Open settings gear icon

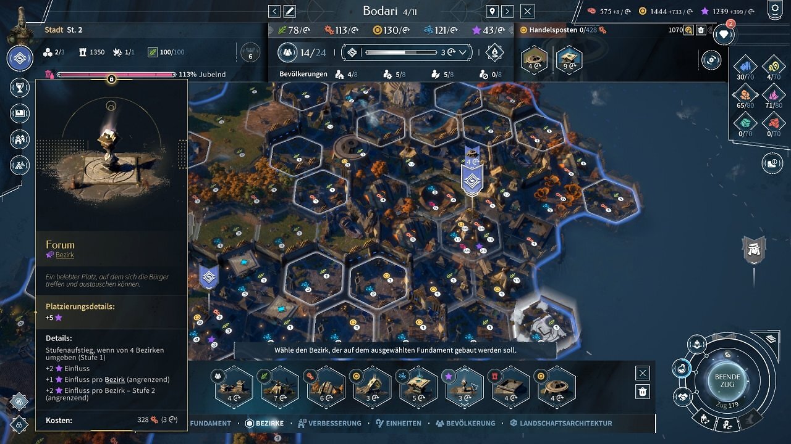[x=776, y=8]
